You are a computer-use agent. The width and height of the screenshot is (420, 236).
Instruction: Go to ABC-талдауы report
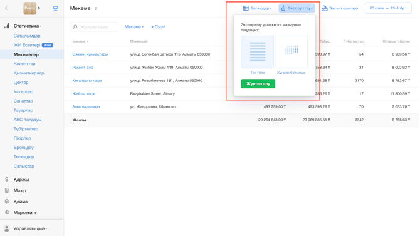(28, 120)
